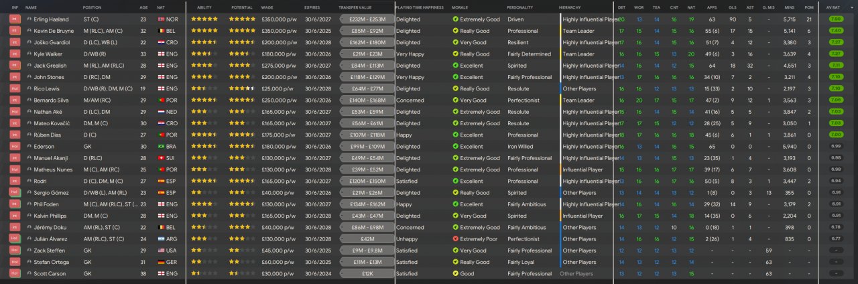Sort by the GLS column header
858x284 pixels.
[x=733, y=7]
